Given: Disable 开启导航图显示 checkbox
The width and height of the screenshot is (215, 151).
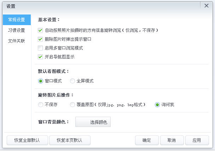Looking at the screenshot, I should tap(40, 57).
